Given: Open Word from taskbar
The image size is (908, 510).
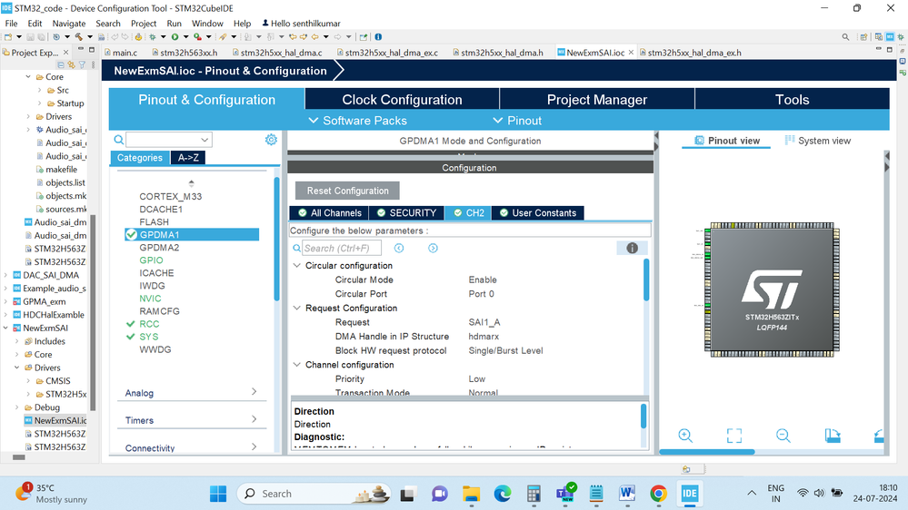Looking at the screenshot, I should [x=627, y=494].
